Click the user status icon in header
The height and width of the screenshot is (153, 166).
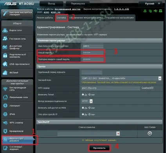(x=145, y=11)
